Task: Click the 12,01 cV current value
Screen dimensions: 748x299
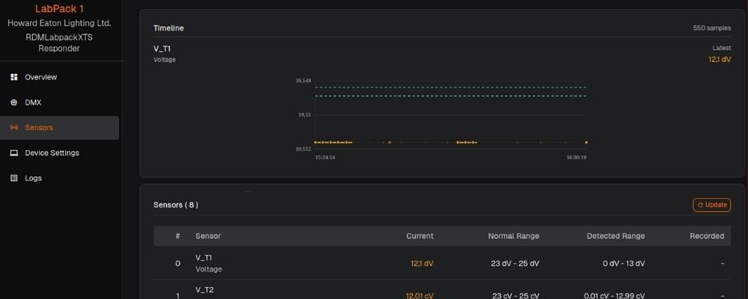Action: coord(420,296)
